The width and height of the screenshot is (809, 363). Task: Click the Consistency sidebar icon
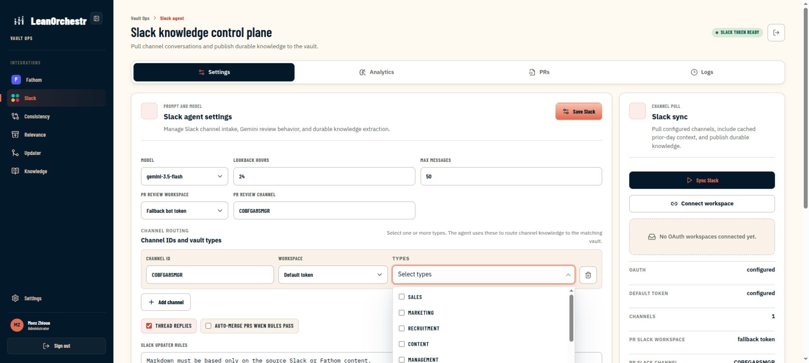pos(15,116)
